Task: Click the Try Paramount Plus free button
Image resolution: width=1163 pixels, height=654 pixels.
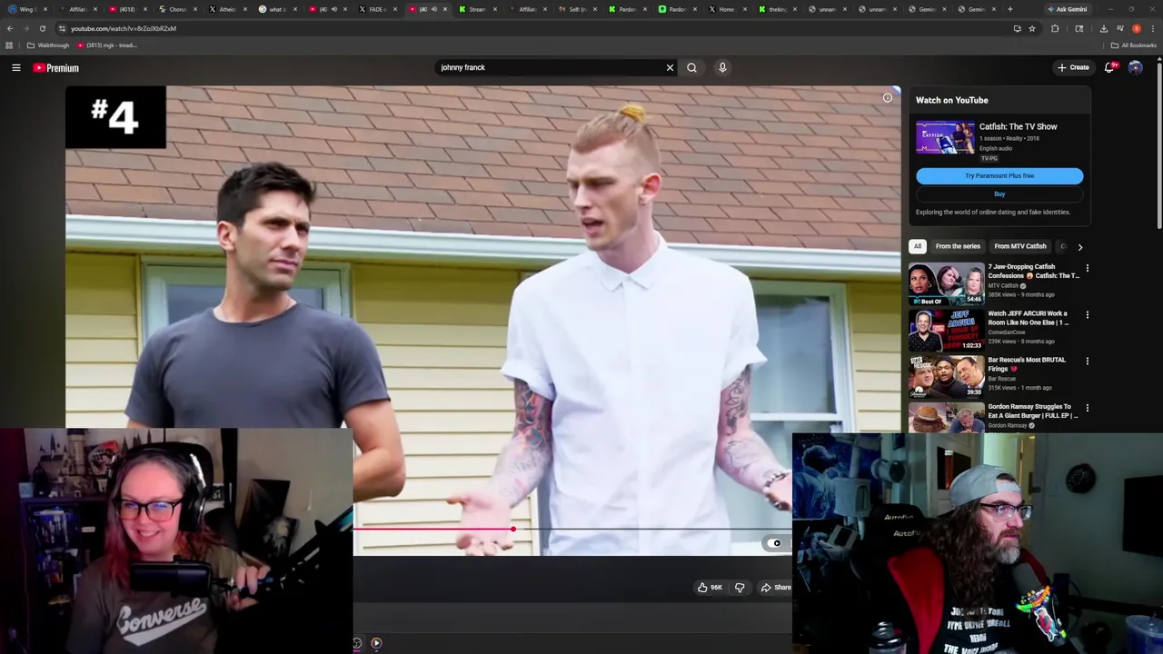Action: pyautogui.click(x=999, y=176)
